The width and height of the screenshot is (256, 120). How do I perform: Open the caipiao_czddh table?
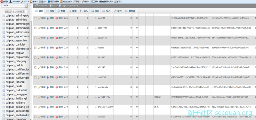[x=14, y=65]
